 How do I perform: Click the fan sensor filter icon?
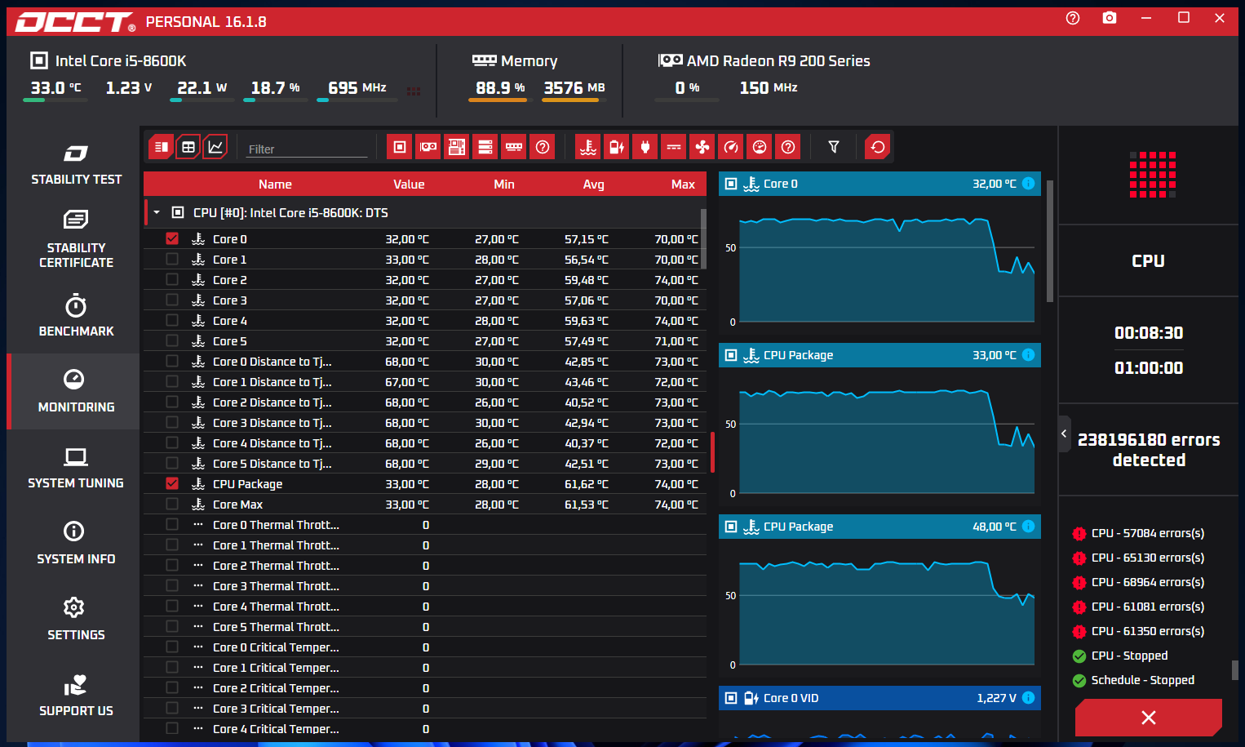pyautogui.click(x=702, y=147)
